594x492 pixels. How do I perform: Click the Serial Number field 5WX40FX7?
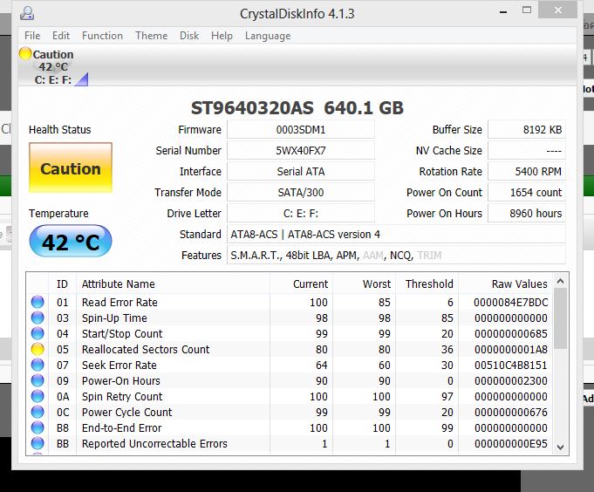(301, 150)
